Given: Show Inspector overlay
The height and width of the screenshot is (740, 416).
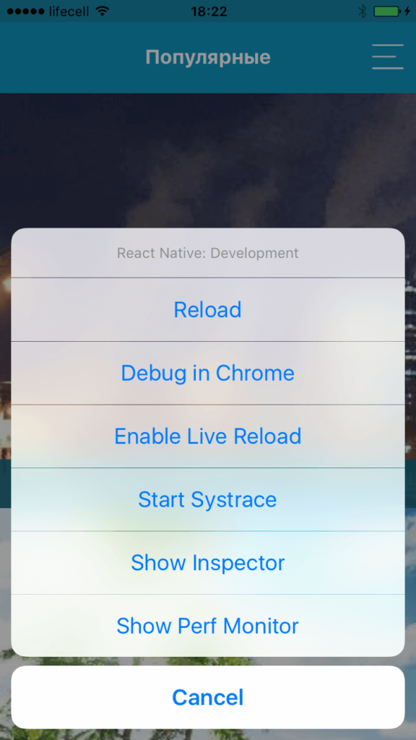Looking at the screenshot, I should tap(208, 562).
